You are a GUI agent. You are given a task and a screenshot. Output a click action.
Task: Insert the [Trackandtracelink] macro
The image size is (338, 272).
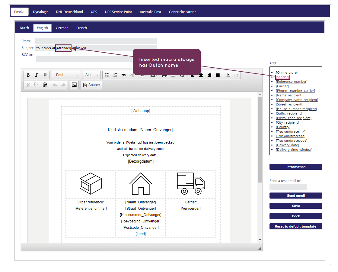(291, 131)
